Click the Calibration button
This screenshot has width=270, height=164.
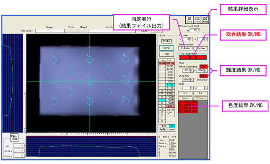(14, 137)
